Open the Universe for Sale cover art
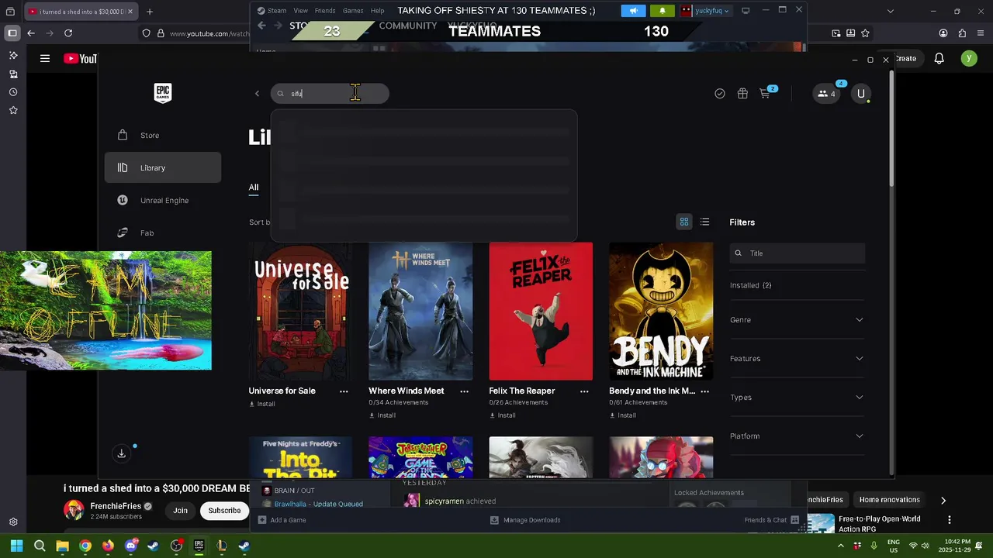The image size is (993, 558). pyautogui.click(x=300, y=312)
